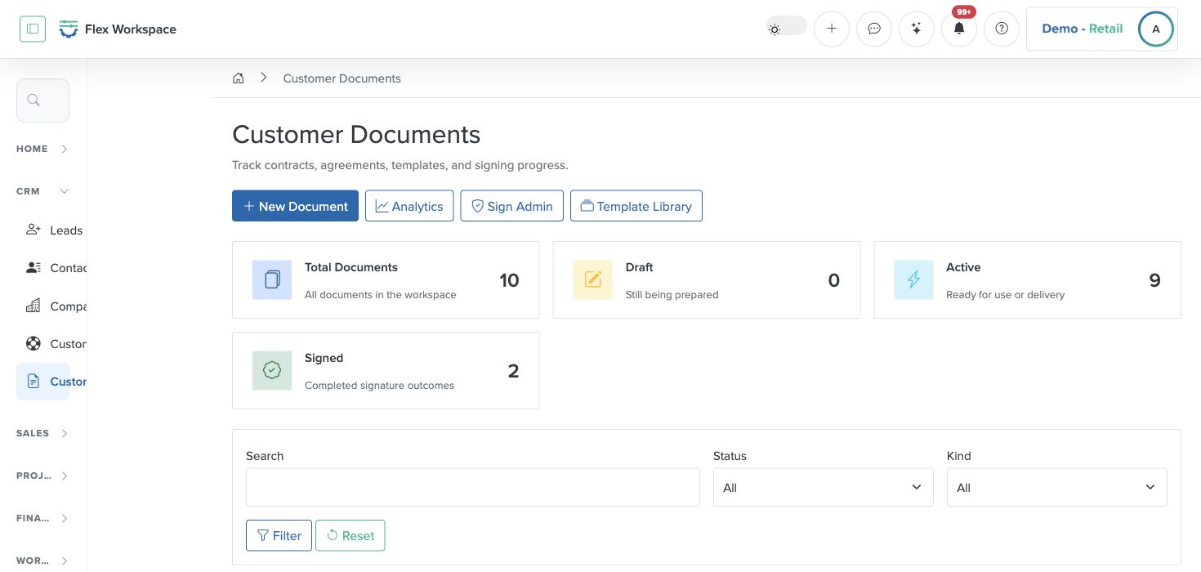
Task: Open the notifications bell
Action: tap(959, 29)
